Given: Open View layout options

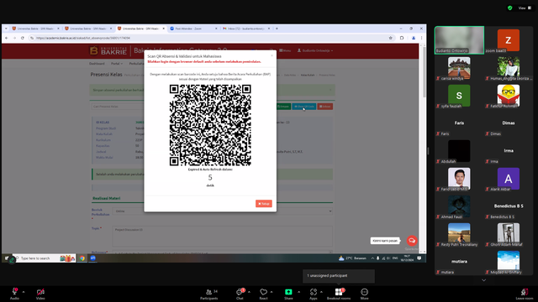Looking at the screenshot, I should point(525,8).
